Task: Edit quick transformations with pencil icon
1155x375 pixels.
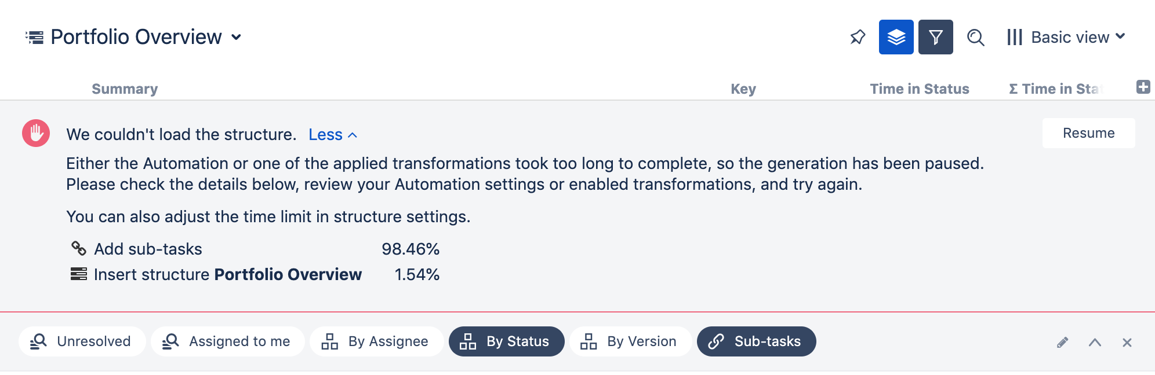Action: point(1062,342)
